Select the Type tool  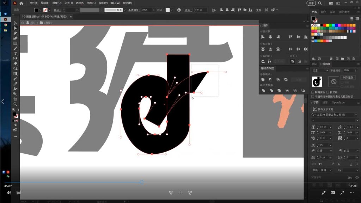point(15,53)
